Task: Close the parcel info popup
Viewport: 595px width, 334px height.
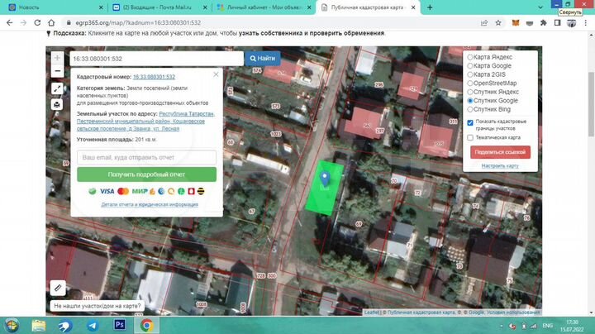Action: coord(216,74)
